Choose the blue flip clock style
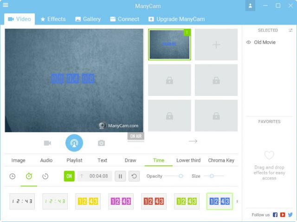This screenshot has width=297, height=222. tap(220, 201)
